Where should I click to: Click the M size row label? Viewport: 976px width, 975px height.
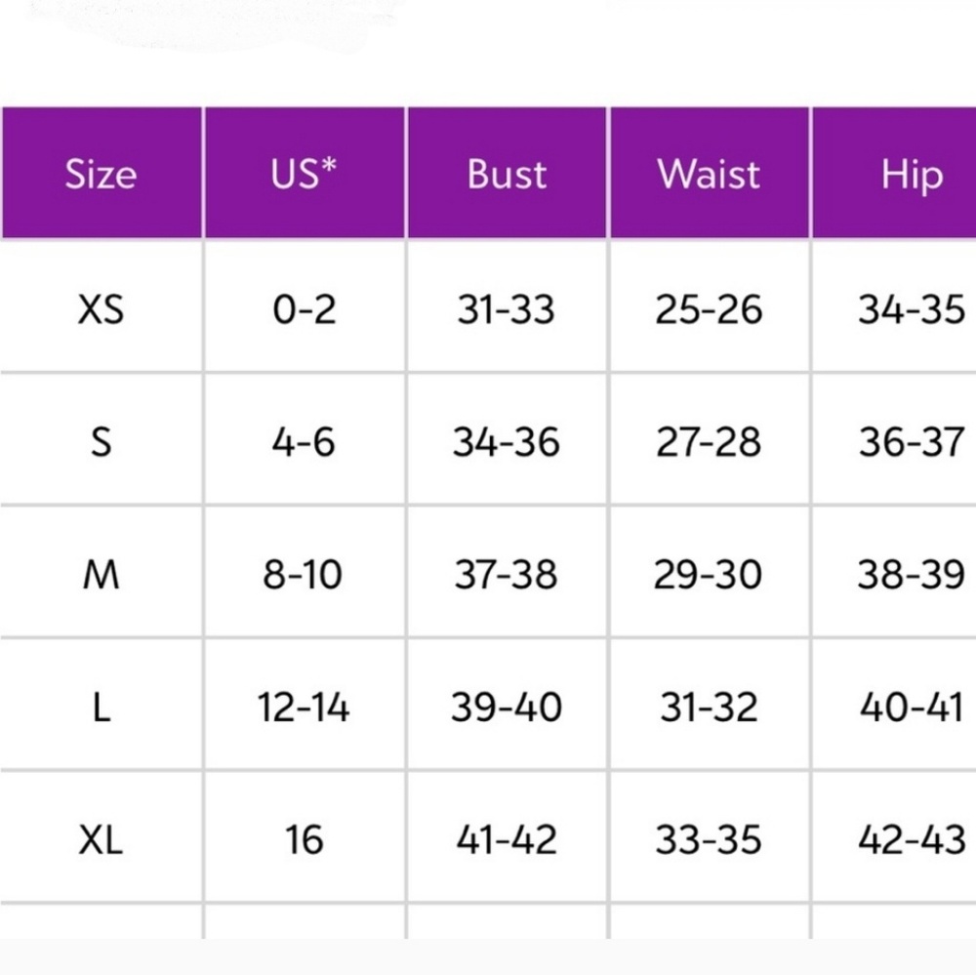click(x=101, y=574)
